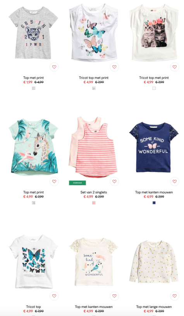Favorite the navy Top met kanten mouwen

coord(175,181)
